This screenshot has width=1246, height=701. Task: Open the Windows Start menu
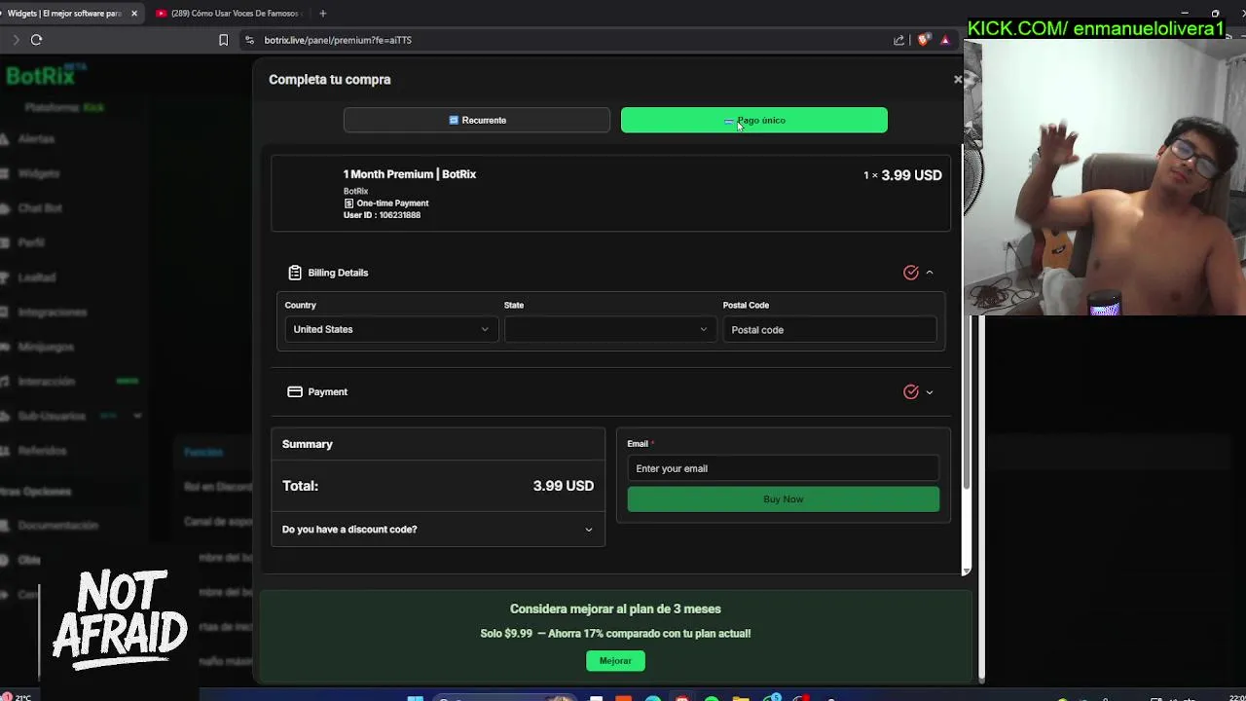[x=416, y=696]
